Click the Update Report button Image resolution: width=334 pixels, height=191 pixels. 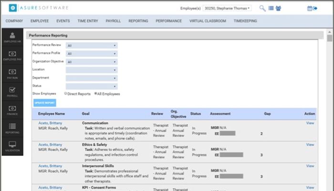click(x=45, y=103)
